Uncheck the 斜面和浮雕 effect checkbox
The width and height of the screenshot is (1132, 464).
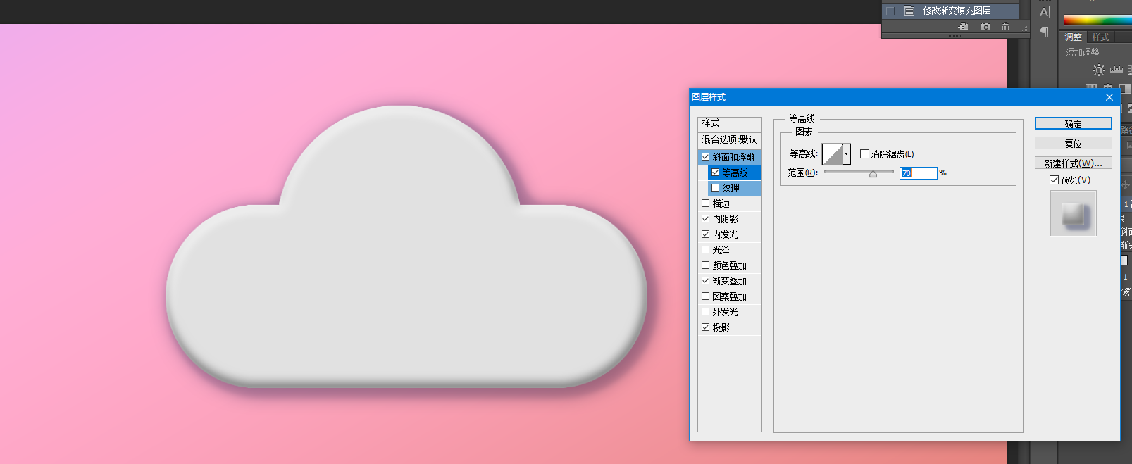tap(706, 157)
